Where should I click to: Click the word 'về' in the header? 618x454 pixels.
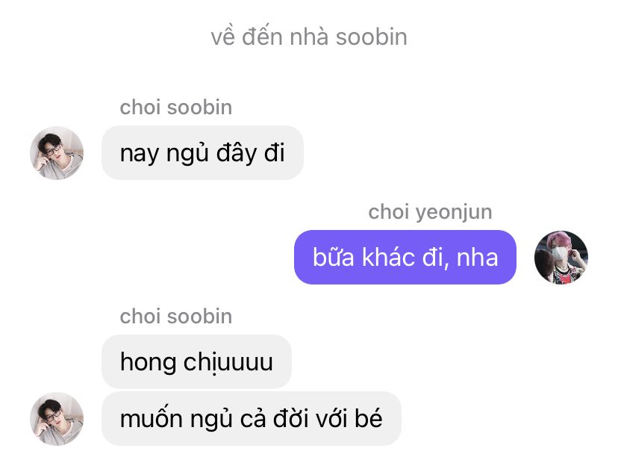tap(222, 37)
